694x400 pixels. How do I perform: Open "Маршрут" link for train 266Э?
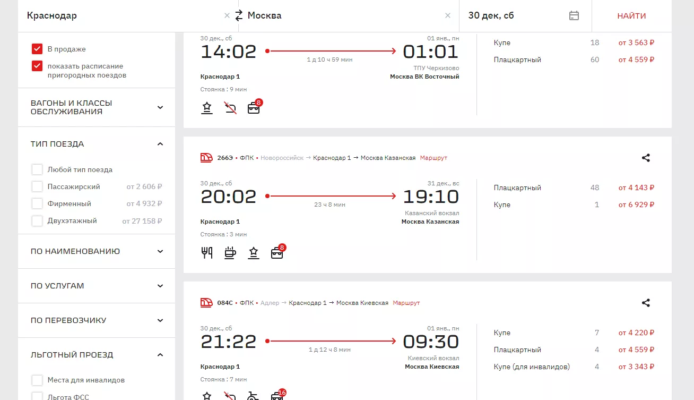pos(433,158)
